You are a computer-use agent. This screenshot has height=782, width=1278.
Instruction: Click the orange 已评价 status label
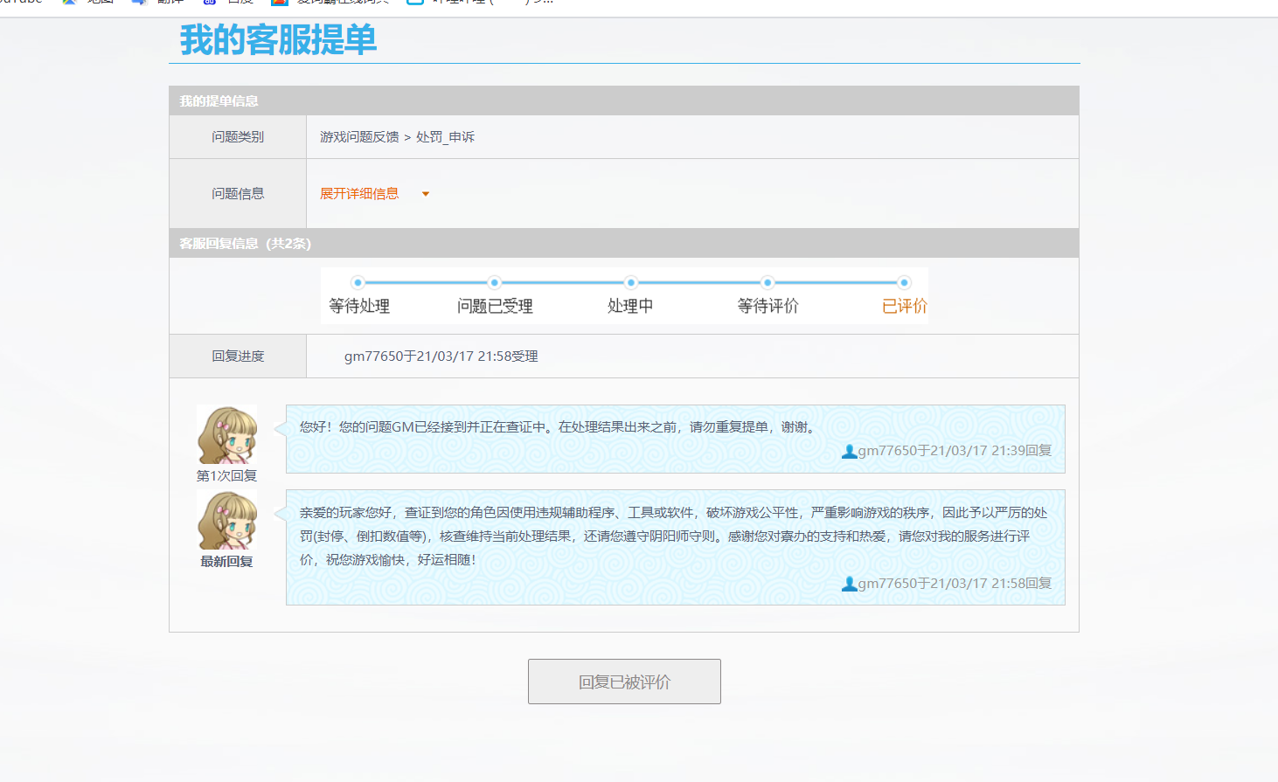904,307
